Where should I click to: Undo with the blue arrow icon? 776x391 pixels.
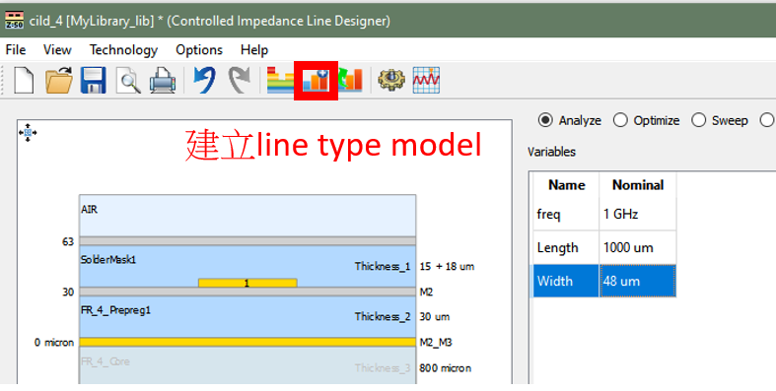pyautogui.click(x=204, y=80)
